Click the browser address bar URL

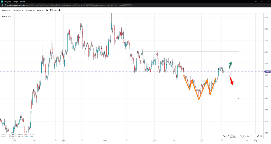(68, 5)
